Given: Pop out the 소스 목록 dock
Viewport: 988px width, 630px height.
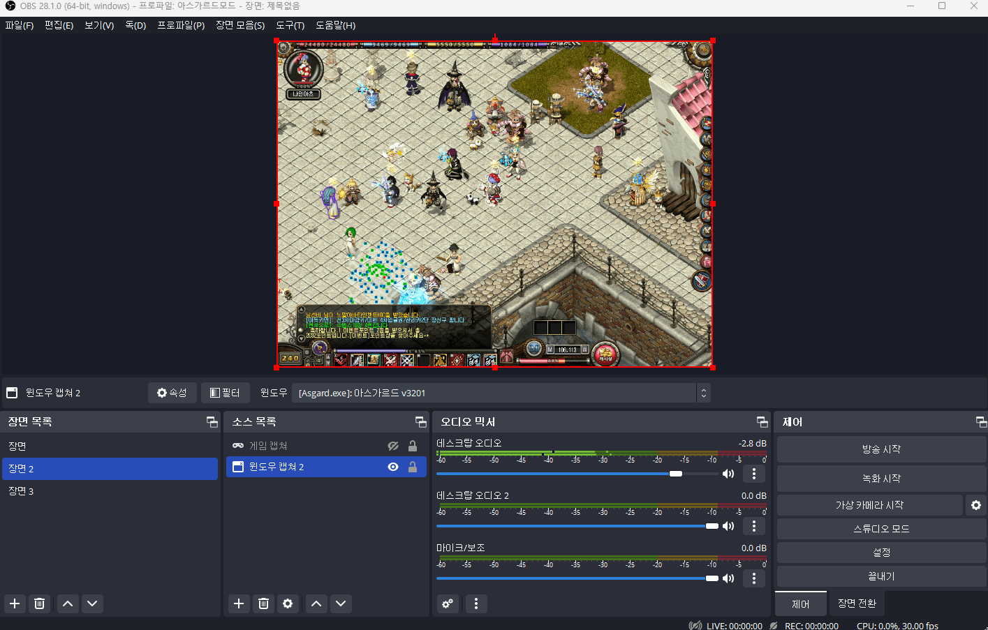Looking at the screenshot, I should tap(420, 421).
